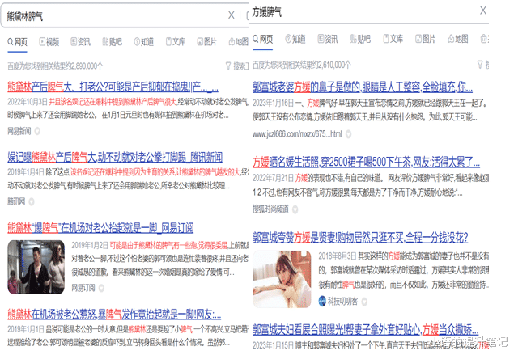
Task: Visit the 腾讯网 source link
Action: click(16, 201)
